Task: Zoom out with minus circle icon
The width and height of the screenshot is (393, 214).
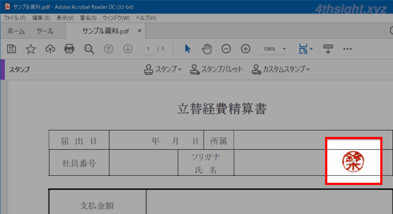Action: click(x=226, y=49)
